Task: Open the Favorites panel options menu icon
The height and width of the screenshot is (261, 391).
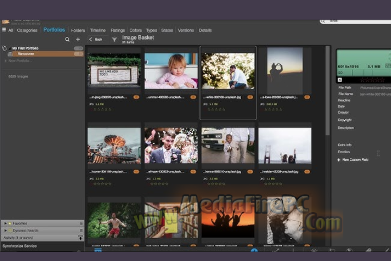Action: coord(81,223)
